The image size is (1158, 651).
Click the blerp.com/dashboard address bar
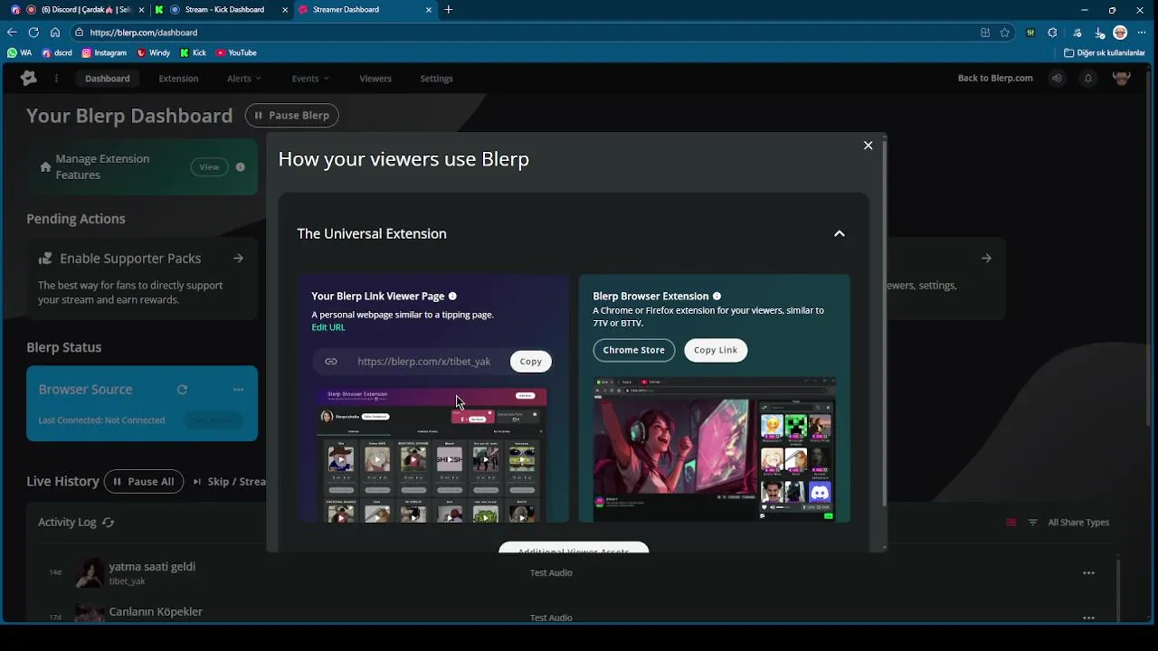point(525,32)
